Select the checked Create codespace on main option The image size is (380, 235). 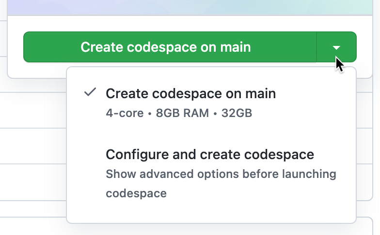(190, 94)
